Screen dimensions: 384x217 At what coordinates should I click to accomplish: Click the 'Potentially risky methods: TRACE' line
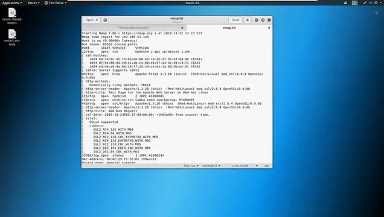(117, 85)
